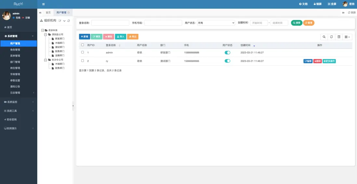The image size is (357, 184).
Task: Open the 若依 user avatar menu
Action: 349,4
